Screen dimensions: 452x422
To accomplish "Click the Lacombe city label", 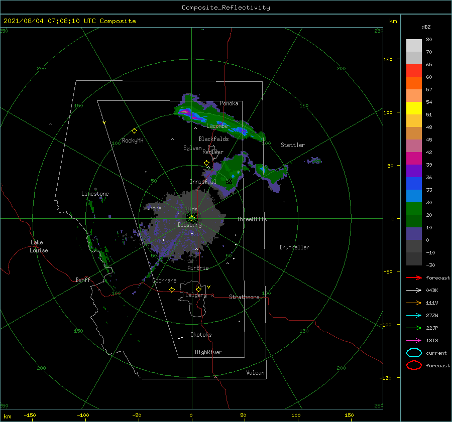I will [217, 126].
